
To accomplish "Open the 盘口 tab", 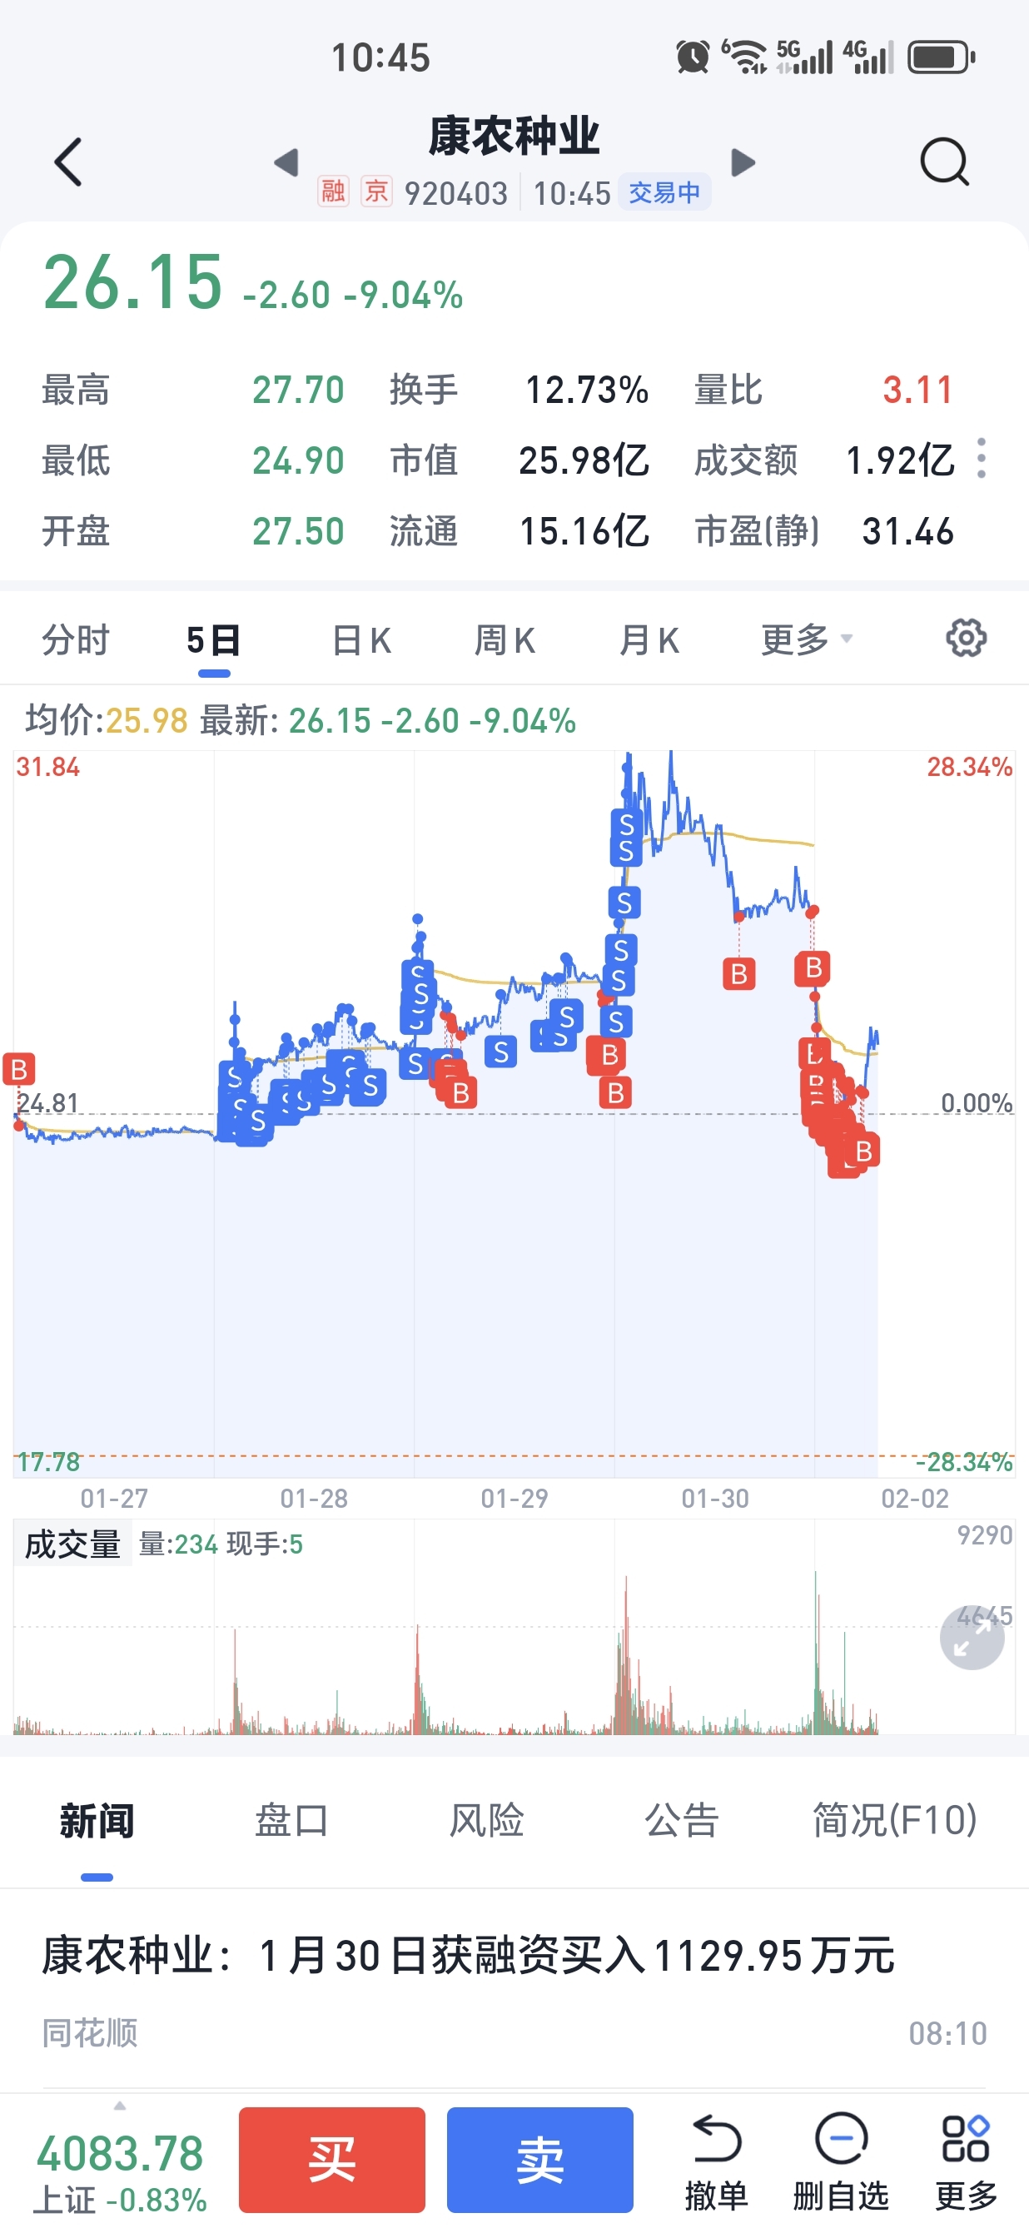I will [291, 1820].
